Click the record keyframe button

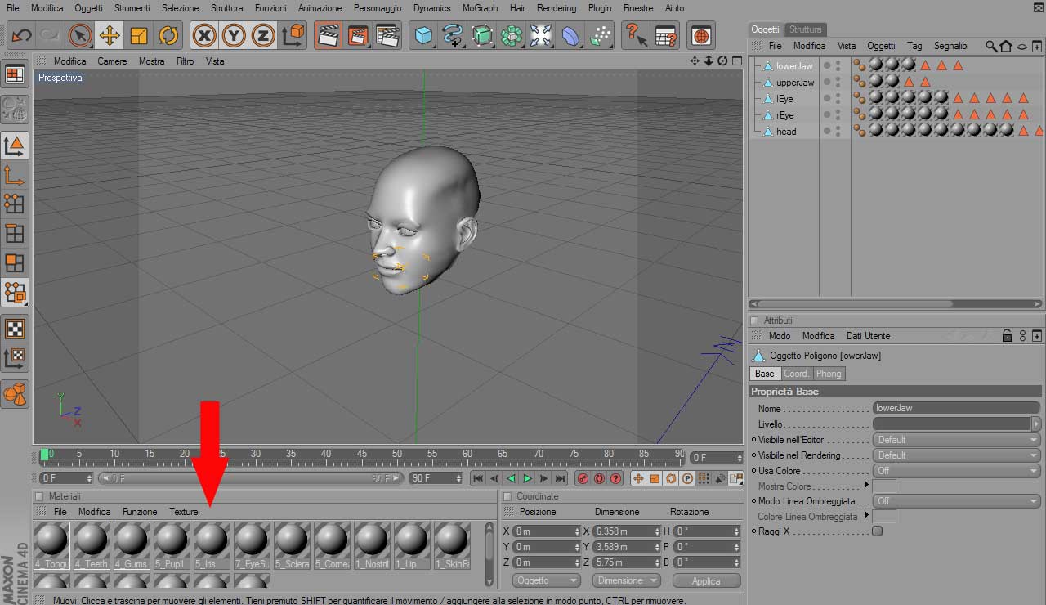(583, 478)
